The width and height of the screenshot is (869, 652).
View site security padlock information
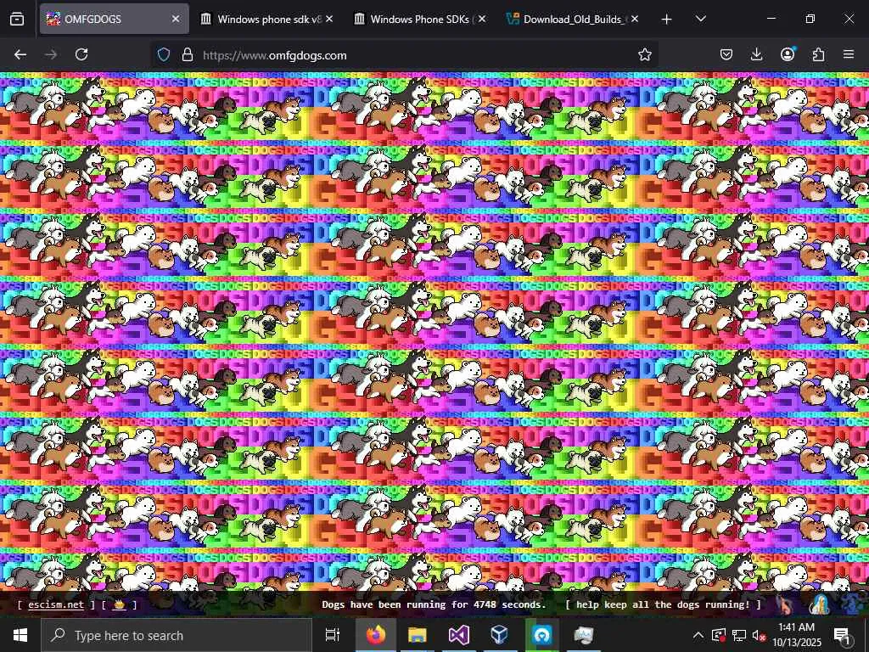pyautogui.click(x=188, y=54)
